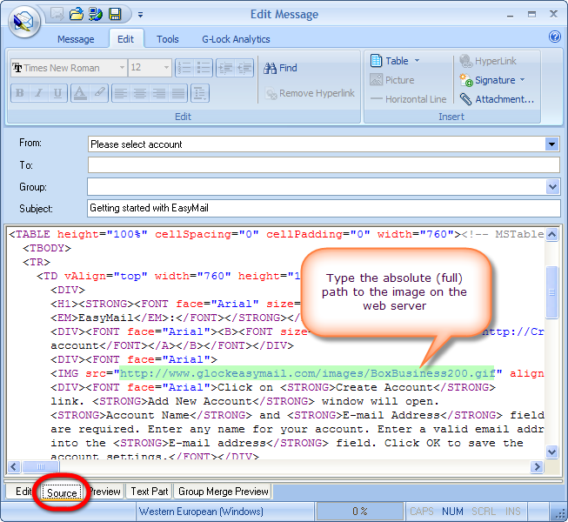Click Remove Hyperlink

[310, 93]
